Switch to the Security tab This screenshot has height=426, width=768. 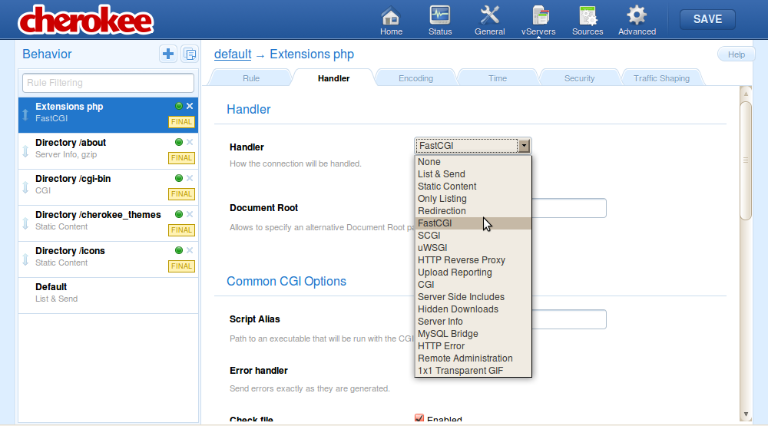coord(579,78)
